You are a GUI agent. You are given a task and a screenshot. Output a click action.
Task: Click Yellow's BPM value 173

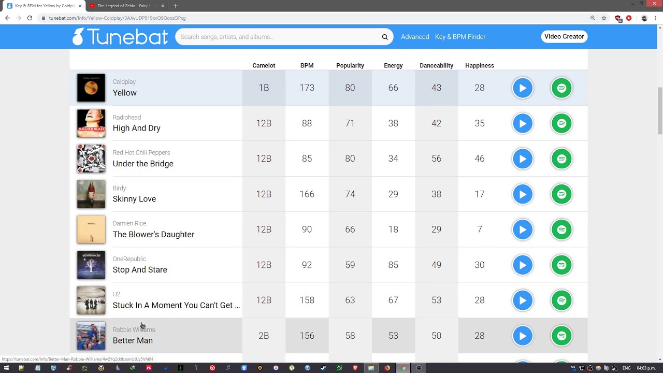click(307, 88)
